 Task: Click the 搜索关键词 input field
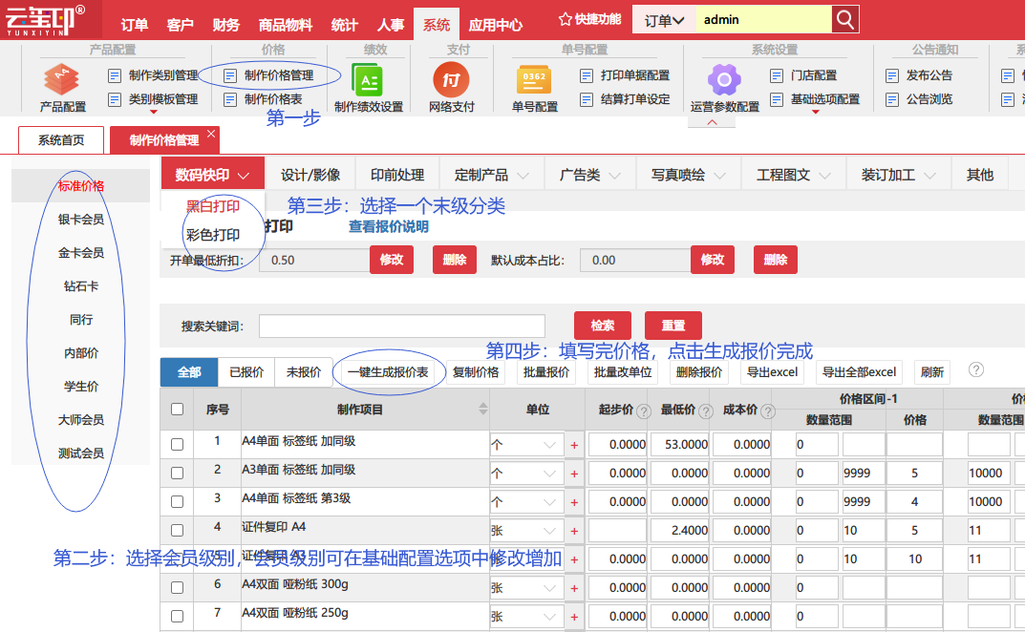402,326
